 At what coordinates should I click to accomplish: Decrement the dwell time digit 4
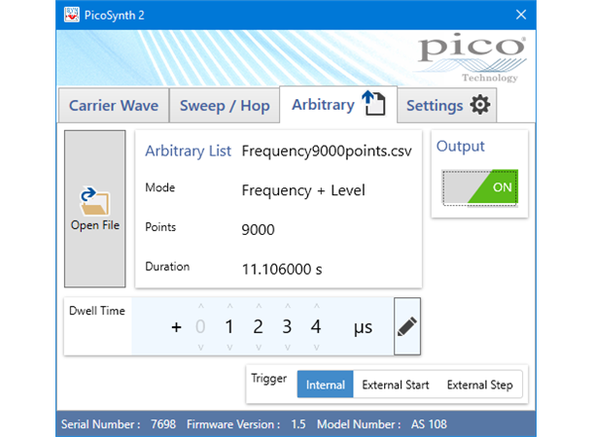coord(317,347)
